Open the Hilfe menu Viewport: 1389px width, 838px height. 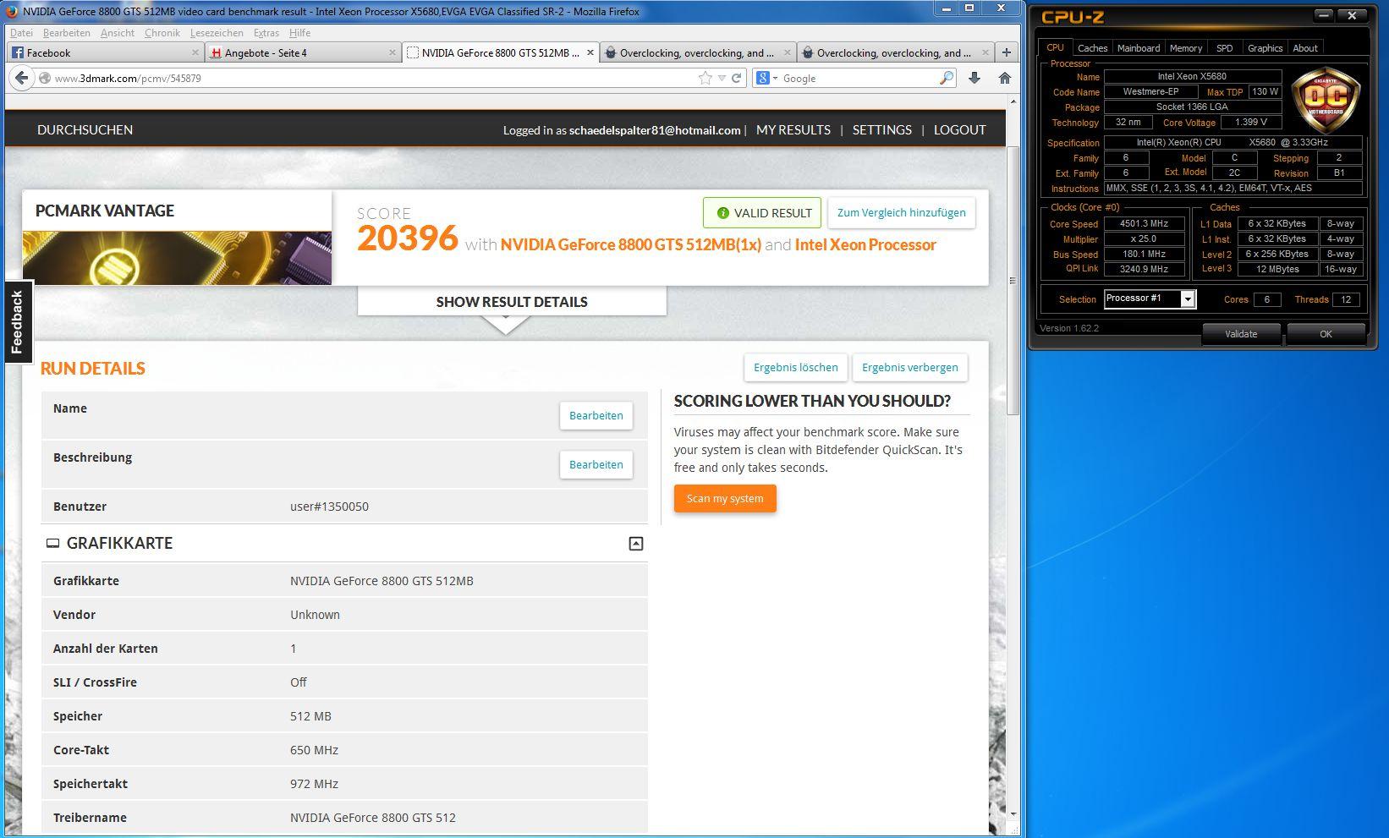[299, 33]
